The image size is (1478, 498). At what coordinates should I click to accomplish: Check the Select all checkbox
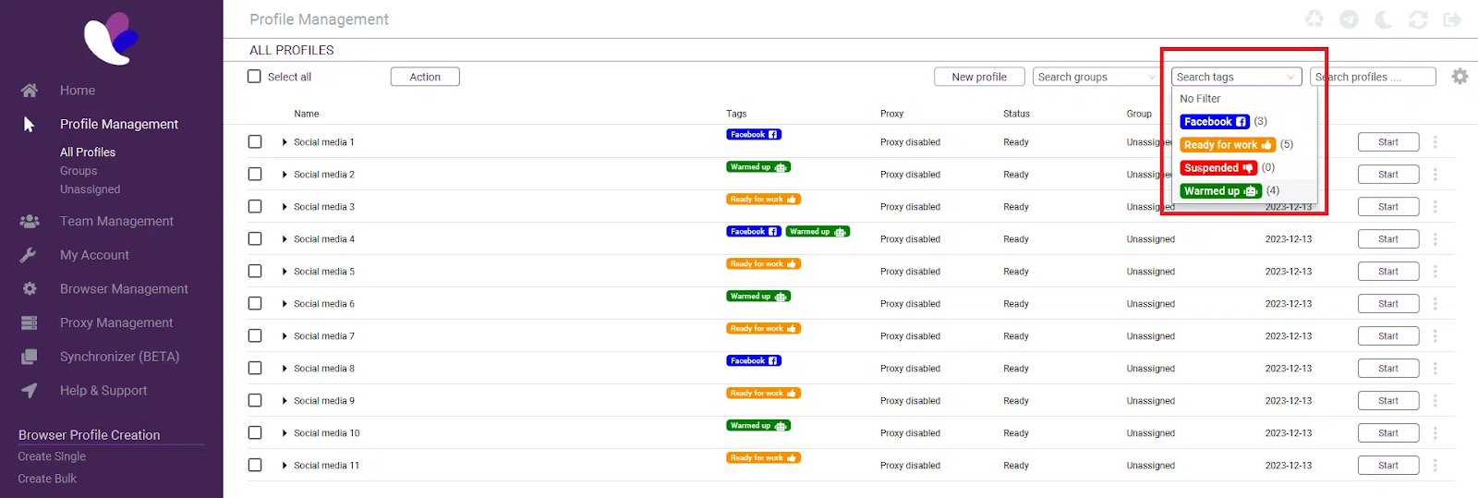click(255, 77)
